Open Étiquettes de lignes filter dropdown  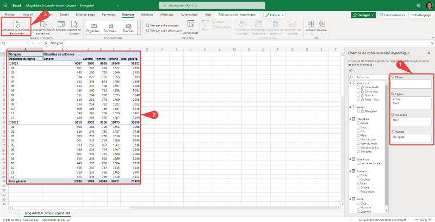40,59
